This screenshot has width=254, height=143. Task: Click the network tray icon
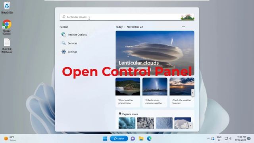(x=226, y=139)
